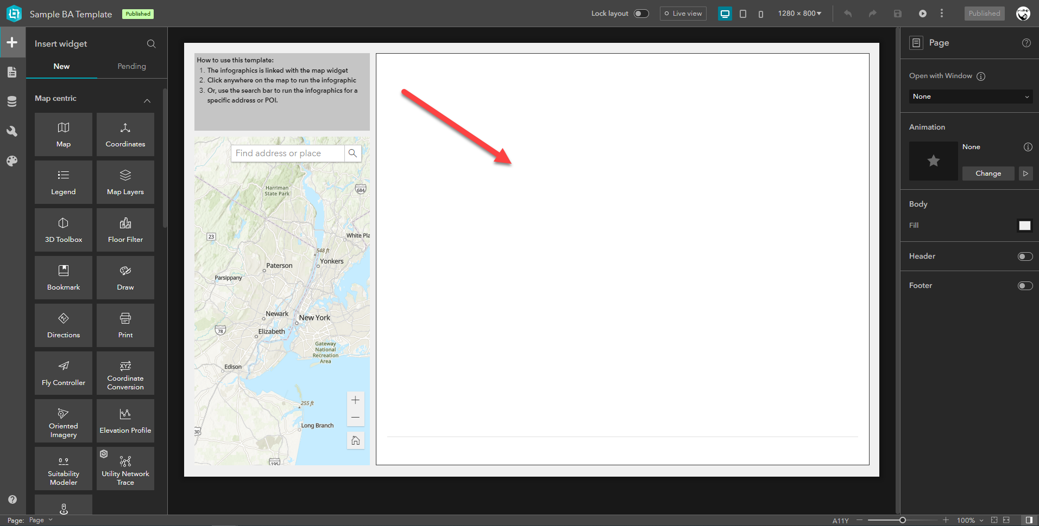Open the Data panel in the left sidebar

point(12,101)
